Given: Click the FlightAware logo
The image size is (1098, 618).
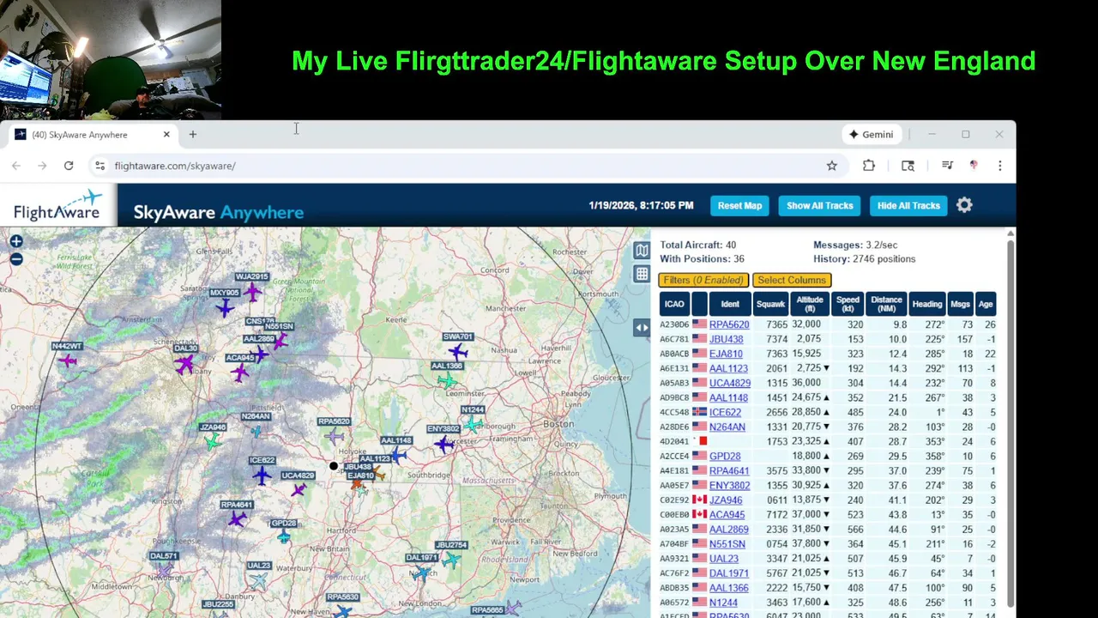Looking at the screenshot, I should (x=57, y=206).
